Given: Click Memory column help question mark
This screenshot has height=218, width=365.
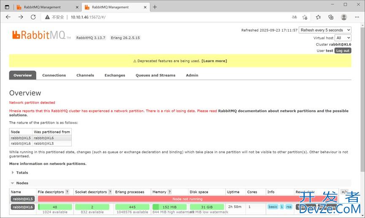Looking at the screenshot, I should point(170,192).
